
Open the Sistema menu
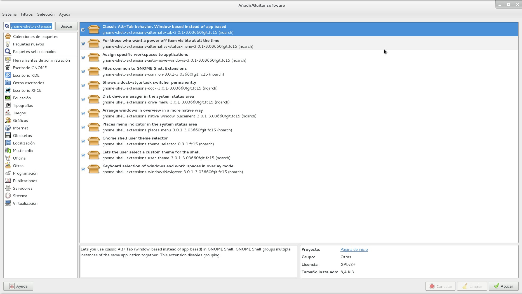pyautogui.click(x=9, y=14)
